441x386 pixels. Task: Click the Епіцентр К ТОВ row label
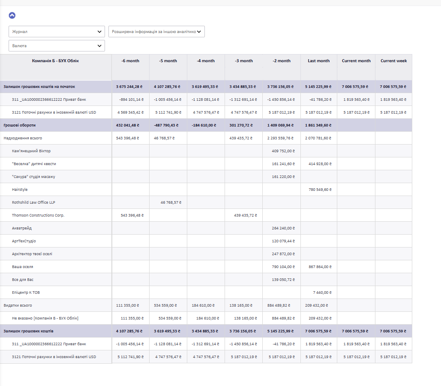pos(26,293)
